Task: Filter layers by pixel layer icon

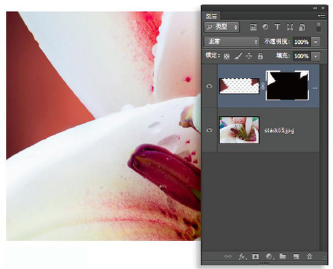Action: pos(253,27)
